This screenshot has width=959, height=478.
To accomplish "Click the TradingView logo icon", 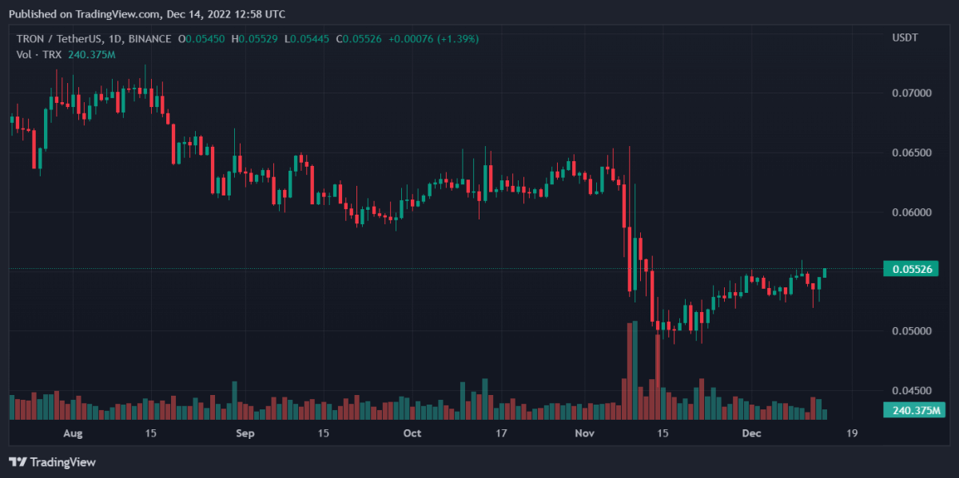I will tap(18, 462).
